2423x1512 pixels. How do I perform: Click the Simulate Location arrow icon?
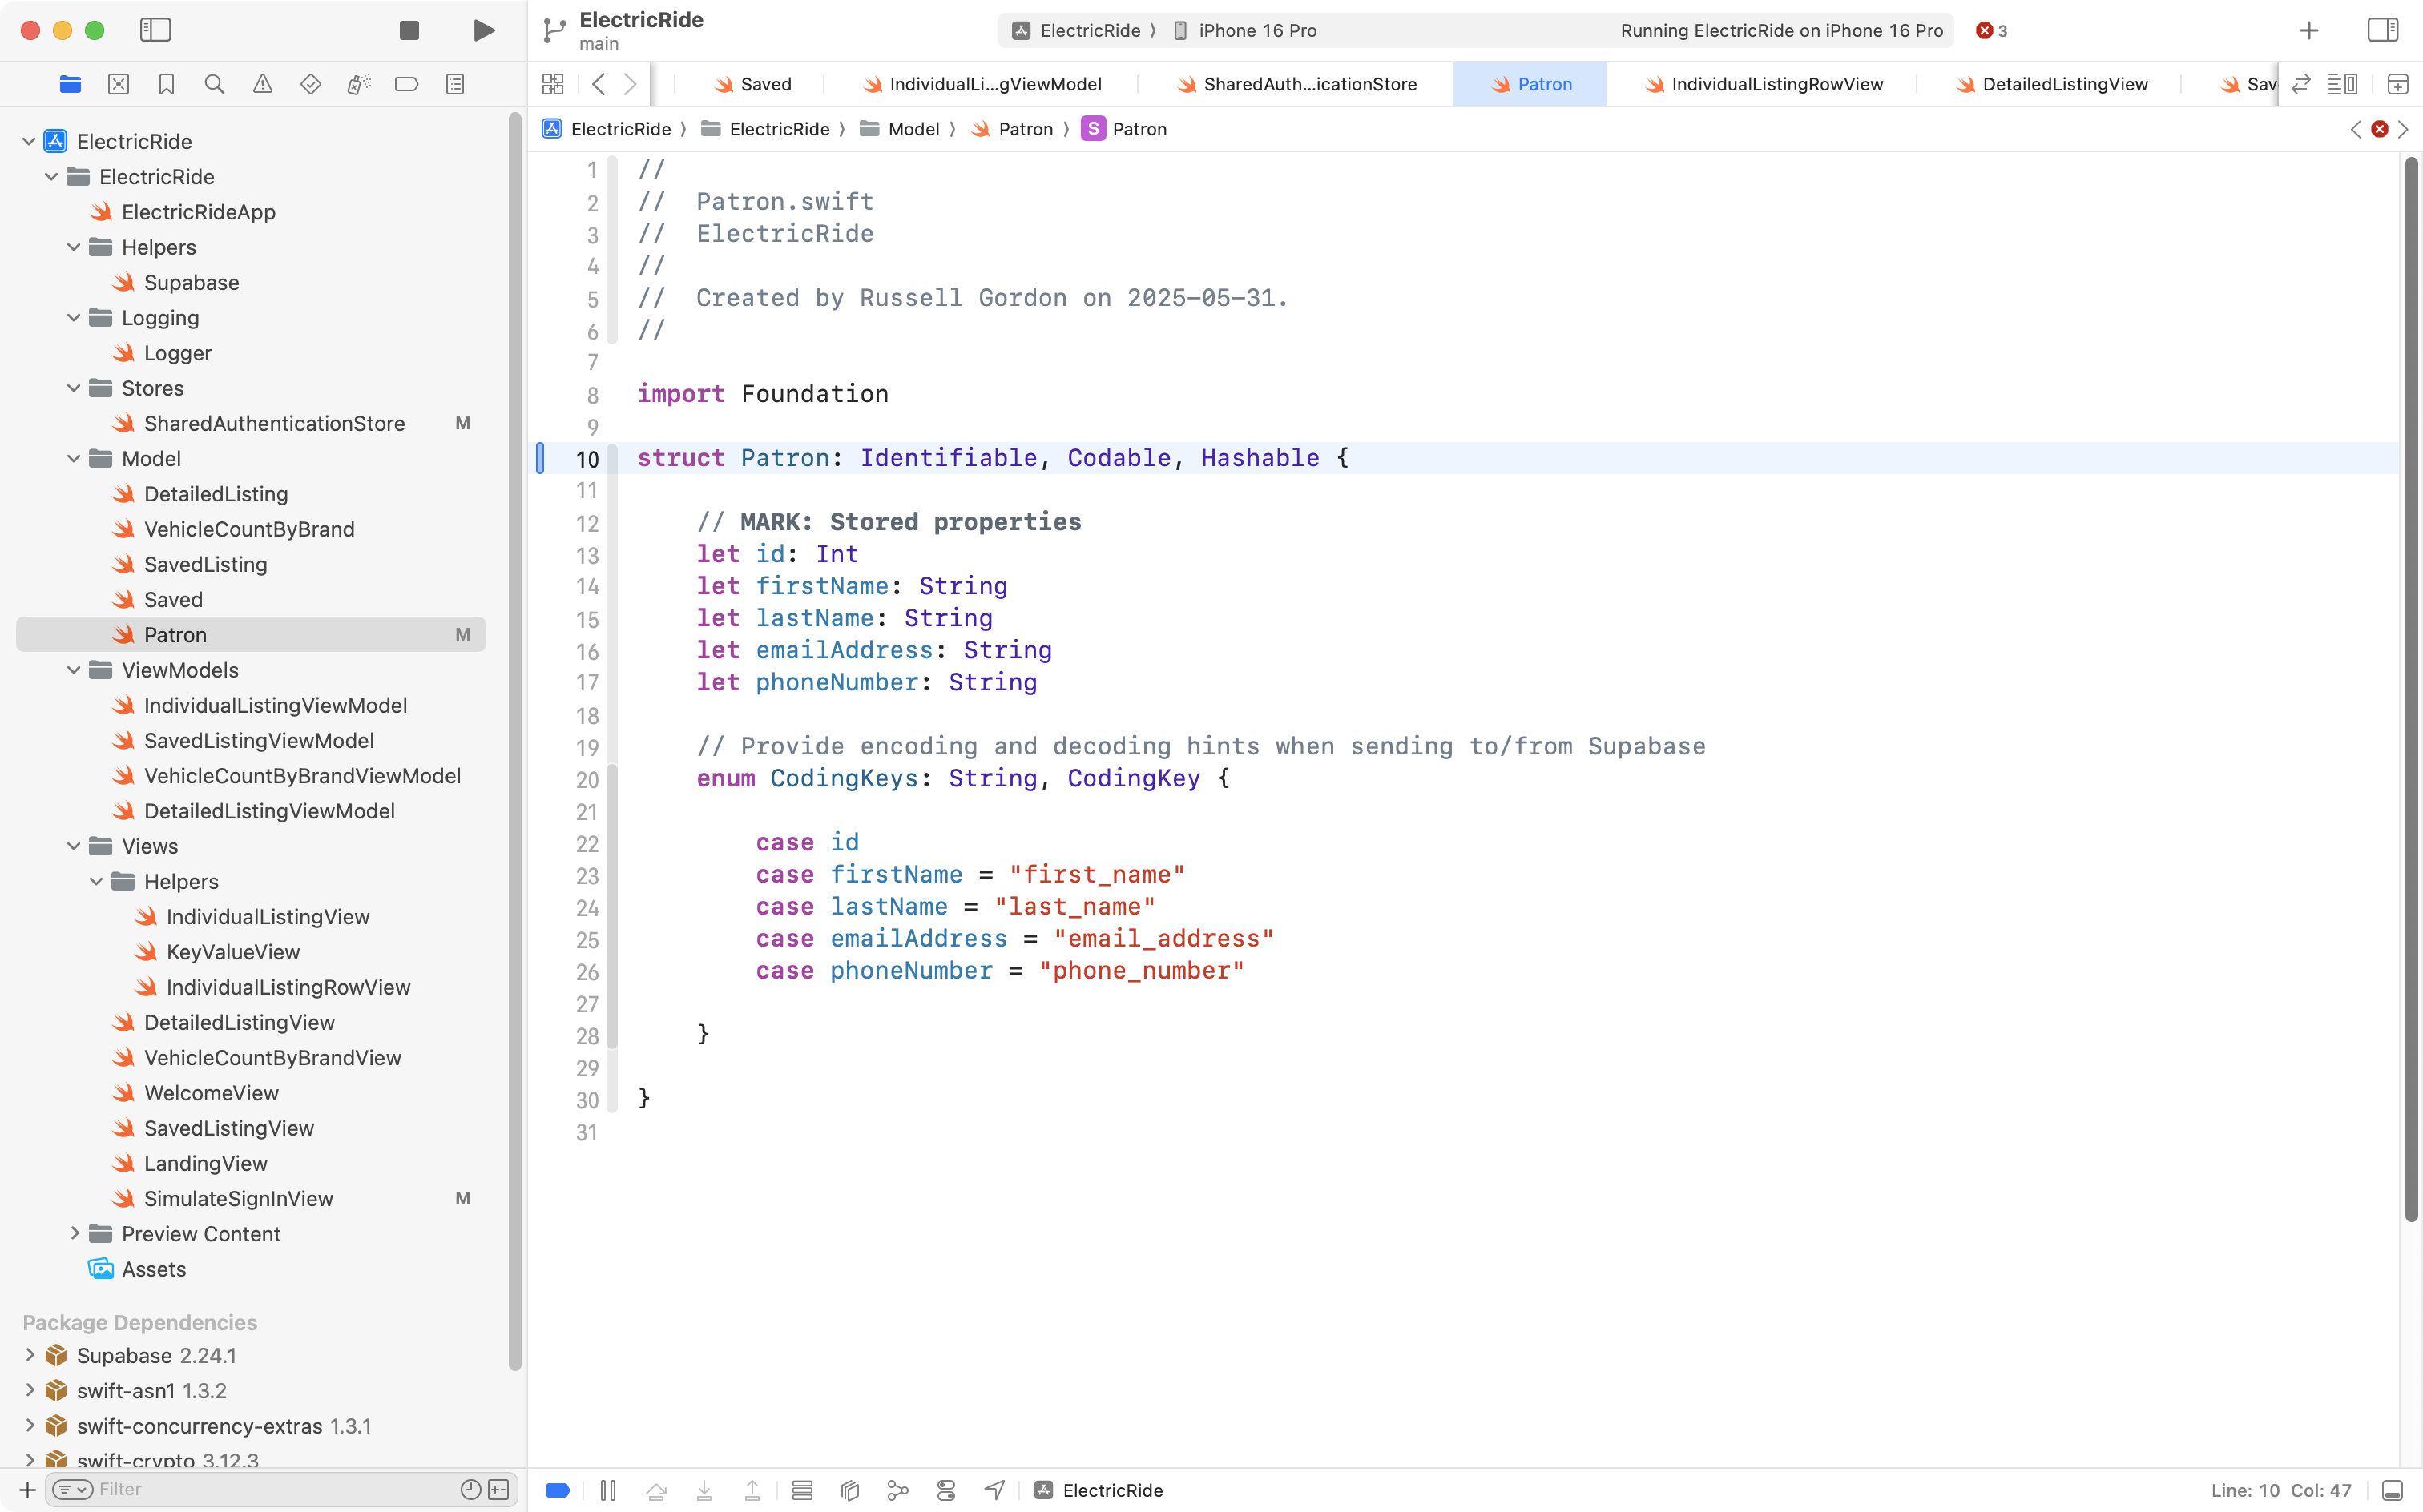point(994,1490)
